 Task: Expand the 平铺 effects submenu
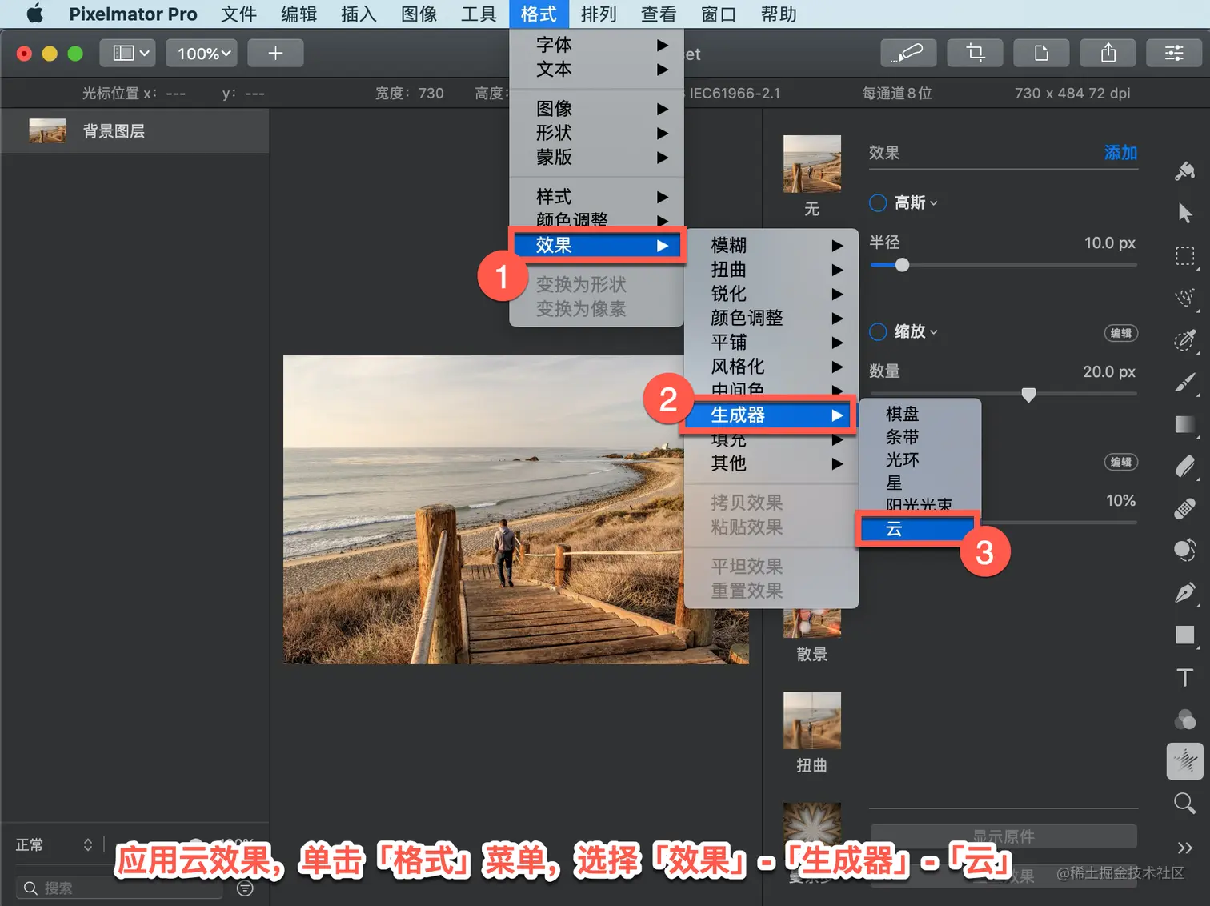(x=771, y=343)
